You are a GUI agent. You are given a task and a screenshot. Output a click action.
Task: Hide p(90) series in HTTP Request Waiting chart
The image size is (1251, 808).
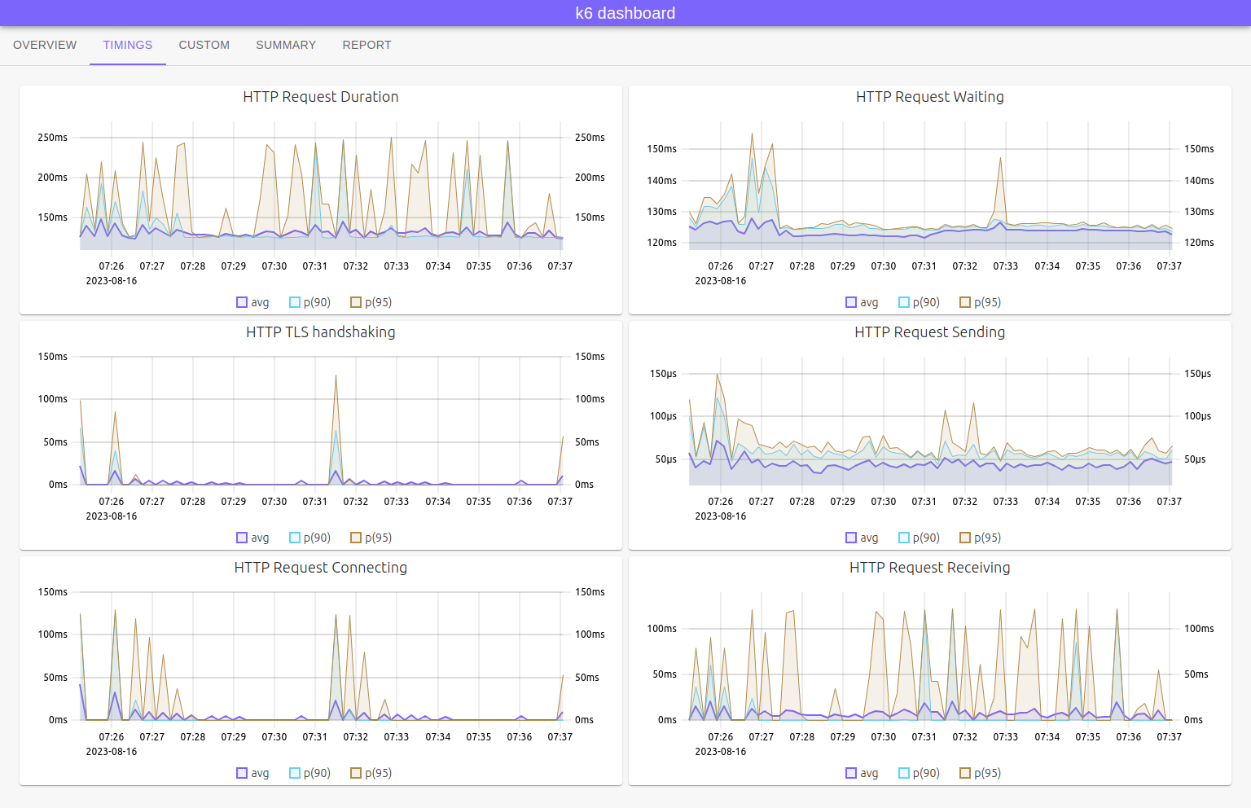(x=919, y=302)
